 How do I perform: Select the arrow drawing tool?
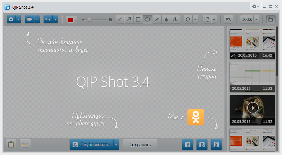click(129, 20)
